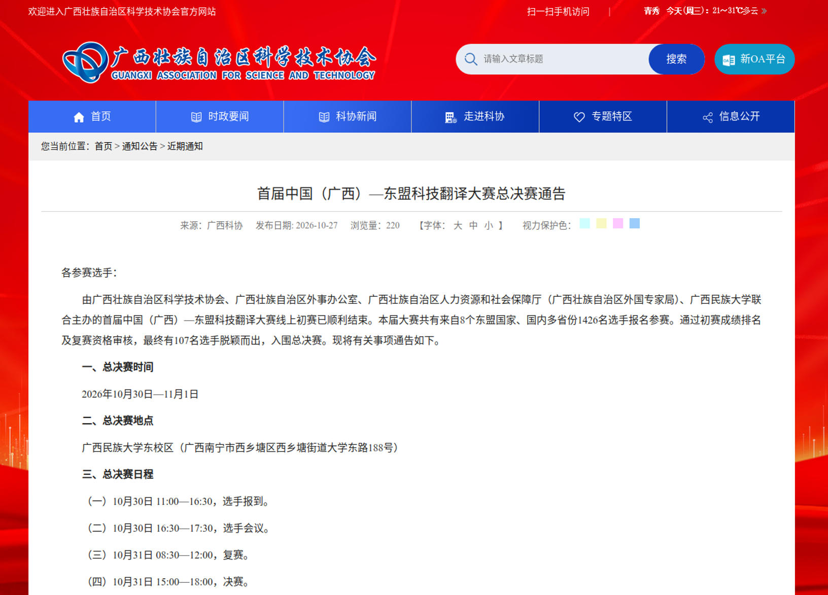
Task: Expand weather details with double arrow
Action: [x=764, y=11]
